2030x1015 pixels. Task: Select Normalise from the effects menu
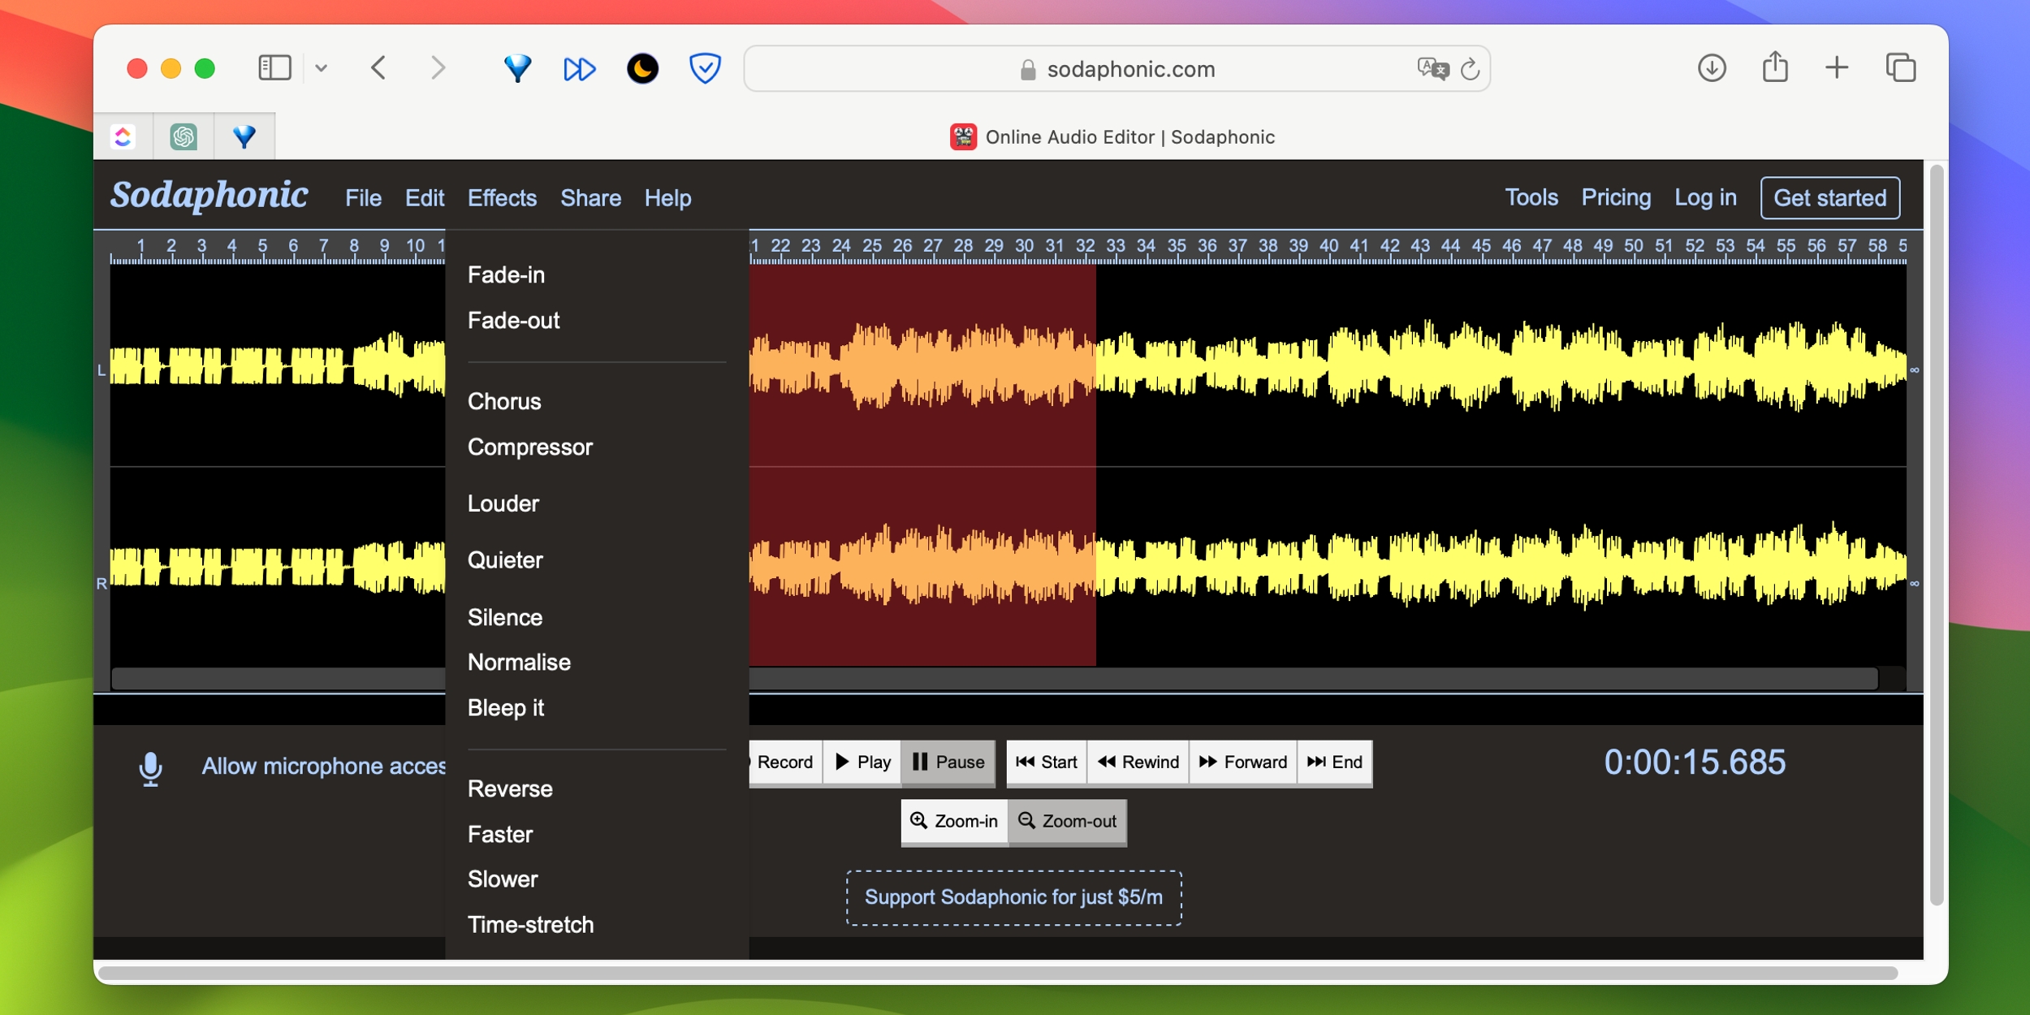[519, 663]
